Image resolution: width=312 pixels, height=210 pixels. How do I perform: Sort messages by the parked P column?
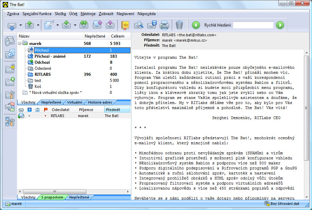click(x=30, y=110)
